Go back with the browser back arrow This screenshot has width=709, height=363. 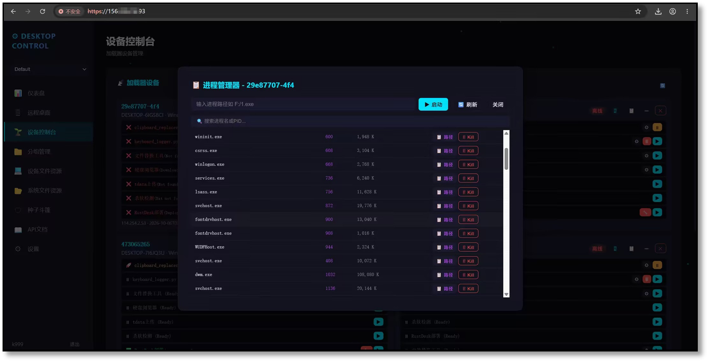pyautogui.click(x=13, y=12)
